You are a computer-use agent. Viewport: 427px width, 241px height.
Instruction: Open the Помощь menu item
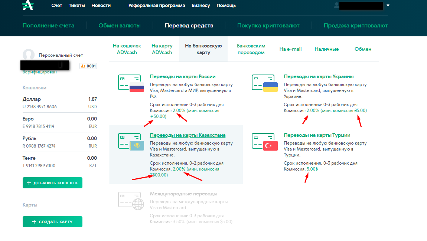(x=226, y=6)
